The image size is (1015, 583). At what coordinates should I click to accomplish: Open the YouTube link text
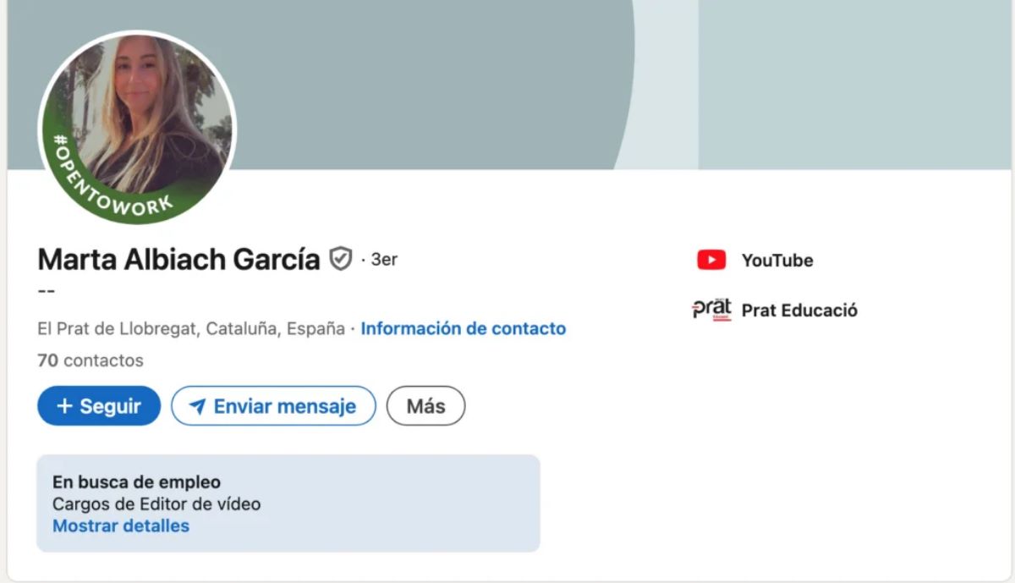(x=777, y=261)
